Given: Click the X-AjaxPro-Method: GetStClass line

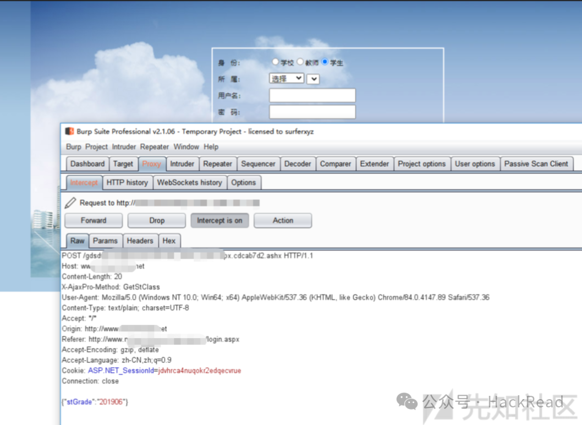Looking at the screenshot, I should tap(111, 287).
